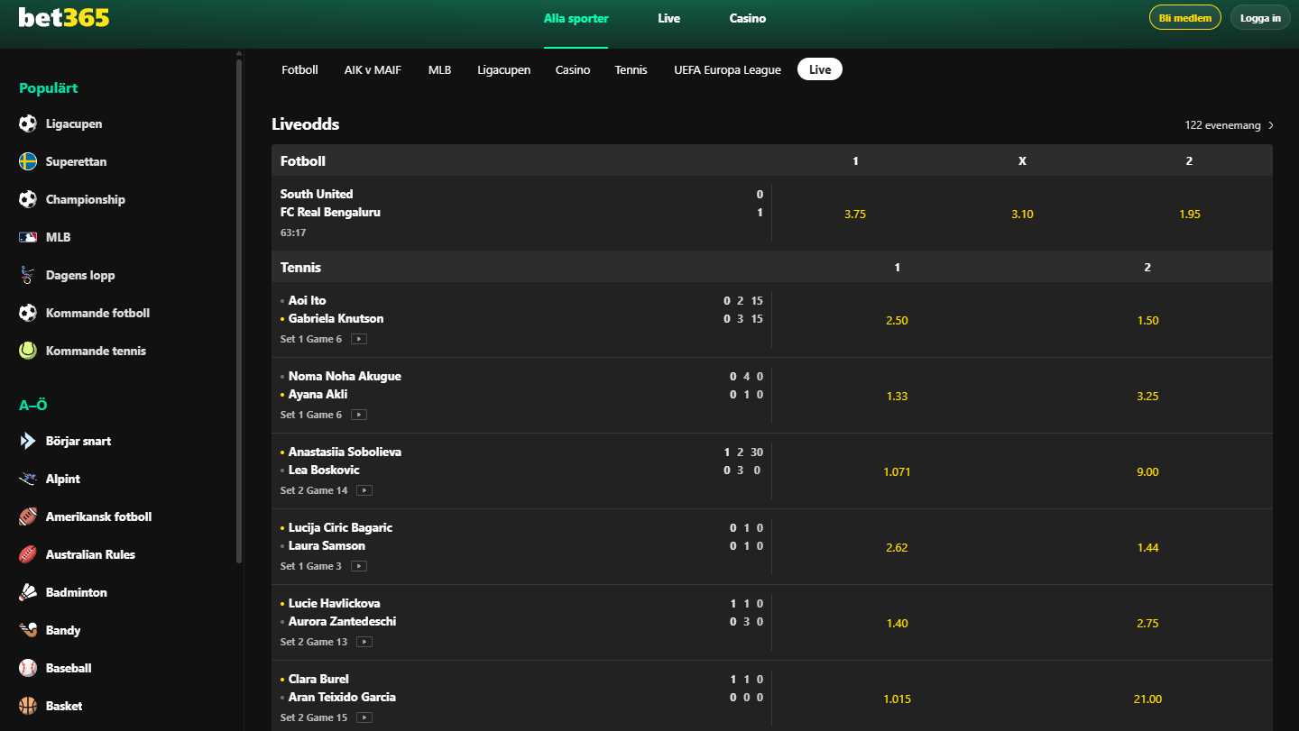Bet on Lucija Ciric Bagaric at 2.62

(x=897, y=548)
